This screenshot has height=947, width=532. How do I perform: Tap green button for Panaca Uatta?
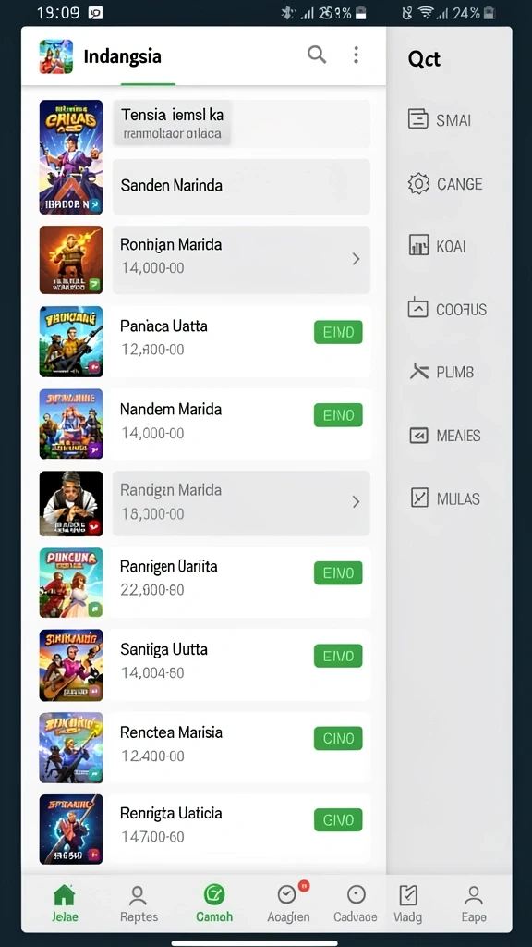click(x=338, y=332)
